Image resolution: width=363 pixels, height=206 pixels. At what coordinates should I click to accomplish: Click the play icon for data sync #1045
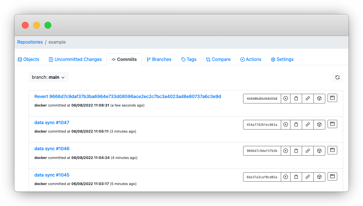pos(286,176)
